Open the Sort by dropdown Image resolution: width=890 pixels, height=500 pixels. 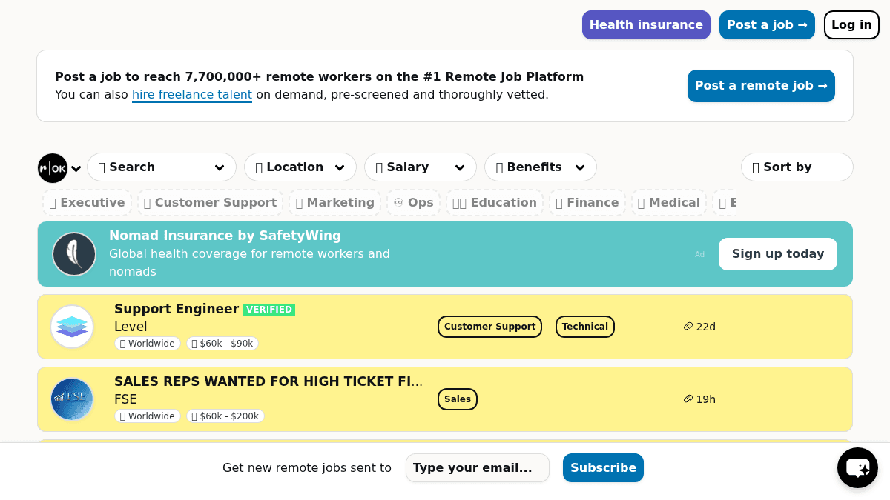point(797,167)
